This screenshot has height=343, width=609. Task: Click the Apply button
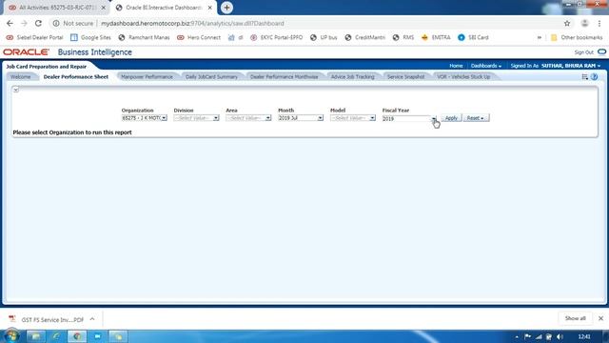coord(451,118)
